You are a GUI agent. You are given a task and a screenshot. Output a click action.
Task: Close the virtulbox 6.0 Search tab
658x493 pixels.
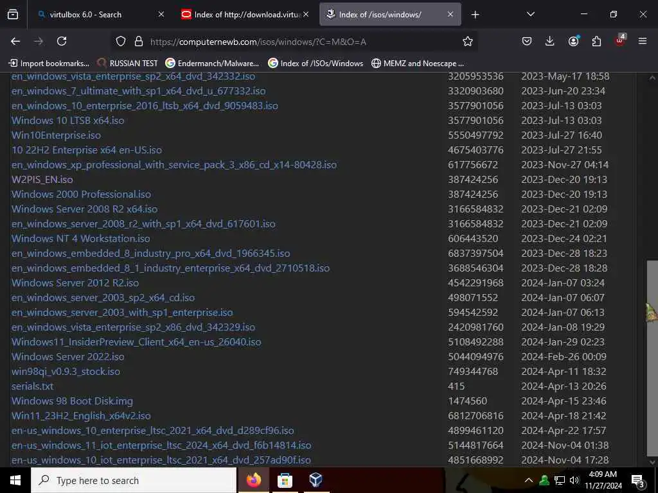click(x=161, y=14)
